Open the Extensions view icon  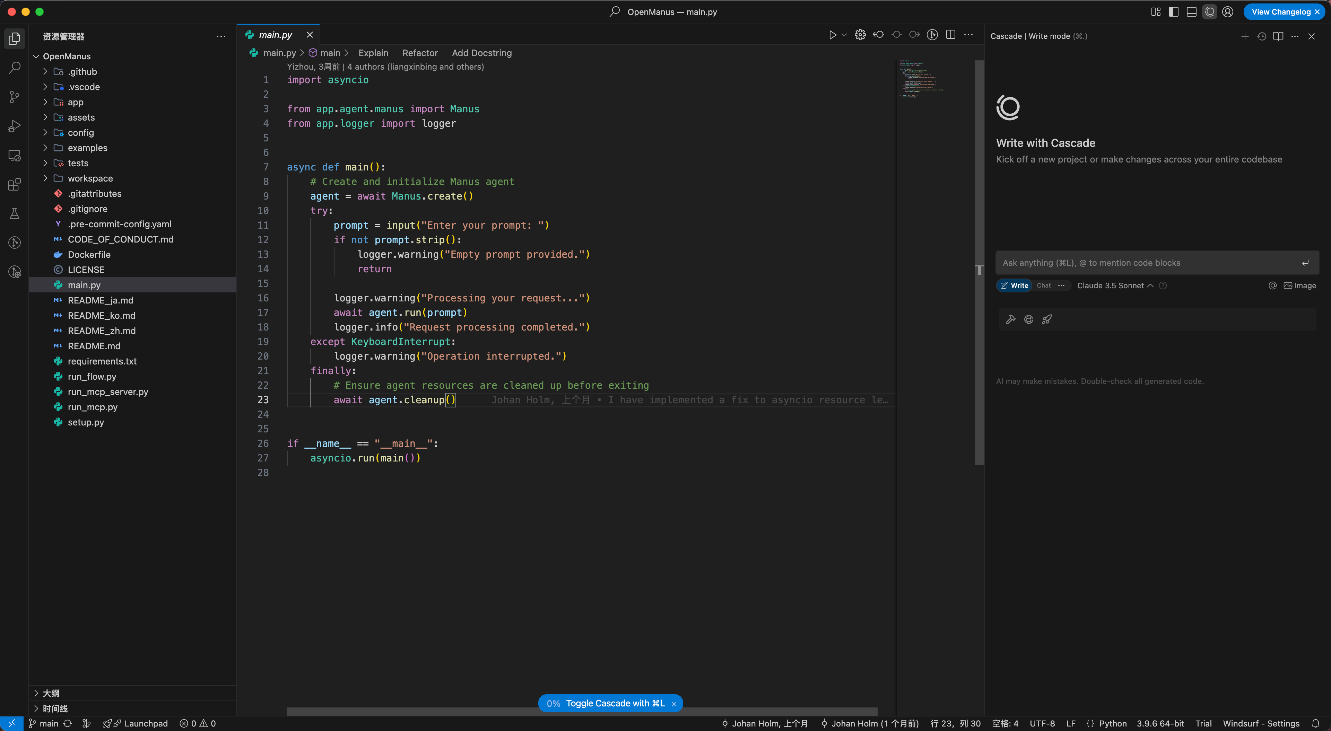click(x=15, y=184)
